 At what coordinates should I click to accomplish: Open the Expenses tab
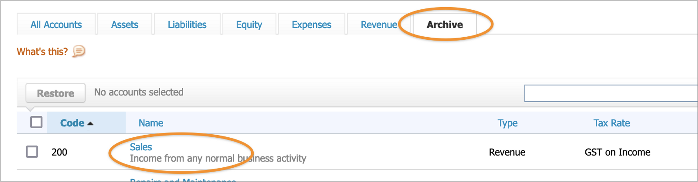tap(312, 24)
